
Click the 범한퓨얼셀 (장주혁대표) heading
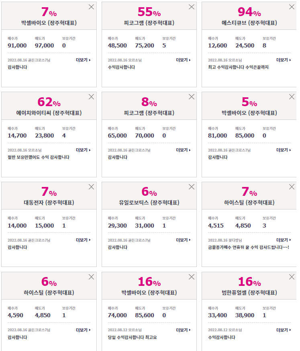[x=249, y=293]
